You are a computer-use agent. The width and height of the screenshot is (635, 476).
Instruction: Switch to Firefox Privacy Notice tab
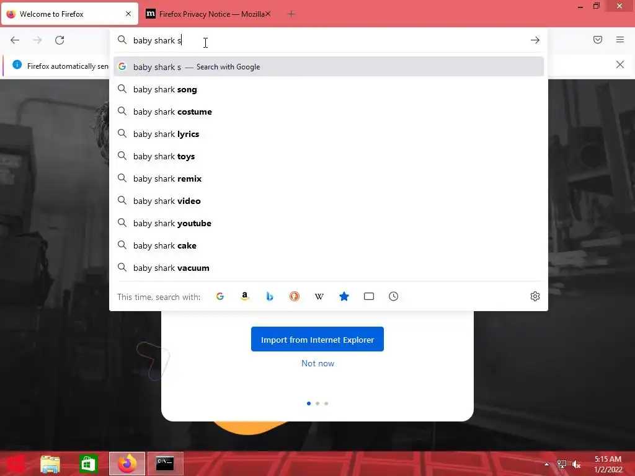coord(209,14)
